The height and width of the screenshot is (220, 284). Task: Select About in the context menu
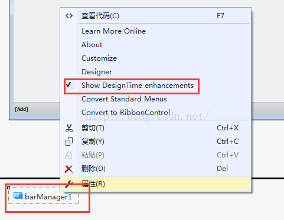point(92,45)
